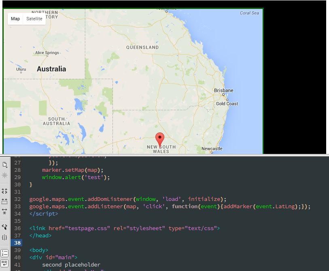Viewport: 329px width, 271px height.
Task: Click the Uluru label on map
Action: [x=21, y=69]
